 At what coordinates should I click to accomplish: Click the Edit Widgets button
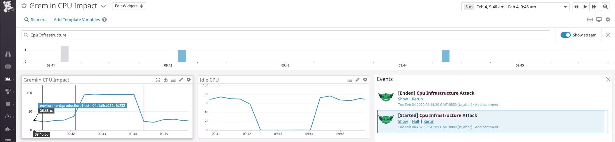tap(129, 6)
